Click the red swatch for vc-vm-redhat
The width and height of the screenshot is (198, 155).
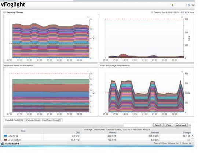point(5,140)
